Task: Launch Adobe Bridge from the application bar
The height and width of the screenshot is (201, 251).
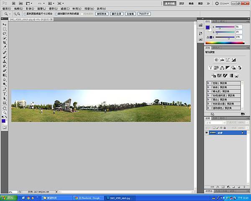Action: pos(14,3)
